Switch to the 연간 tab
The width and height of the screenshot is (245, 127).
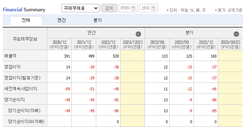pyautogui.click(x=62, y=20)
